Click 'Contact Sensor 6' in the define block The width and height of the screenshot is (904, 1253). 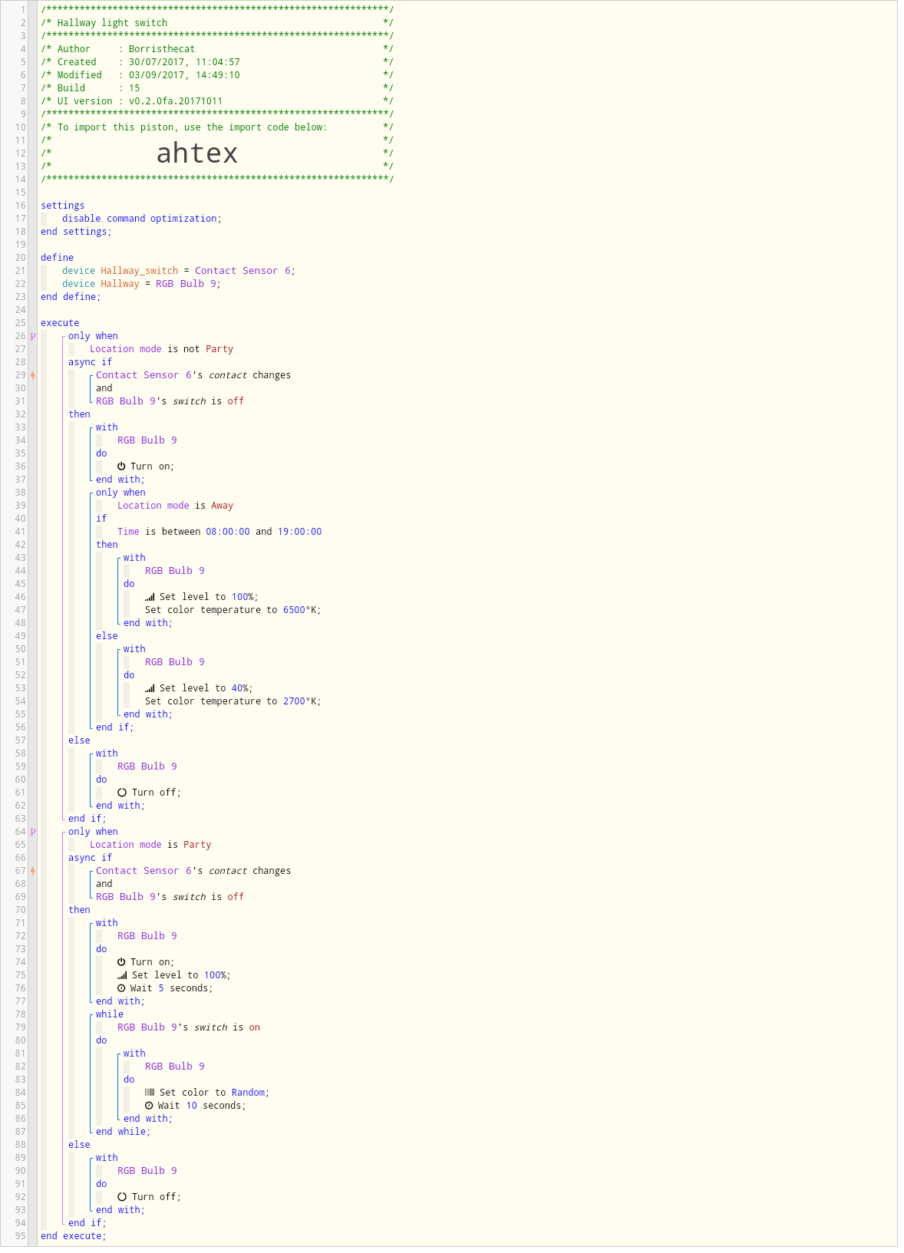243,271
